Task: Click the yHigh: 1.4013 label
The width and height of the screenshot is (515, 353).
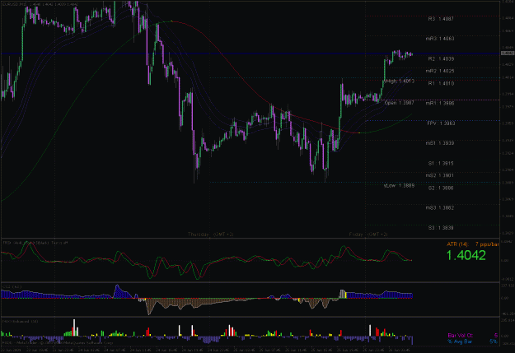Action: 399,81
